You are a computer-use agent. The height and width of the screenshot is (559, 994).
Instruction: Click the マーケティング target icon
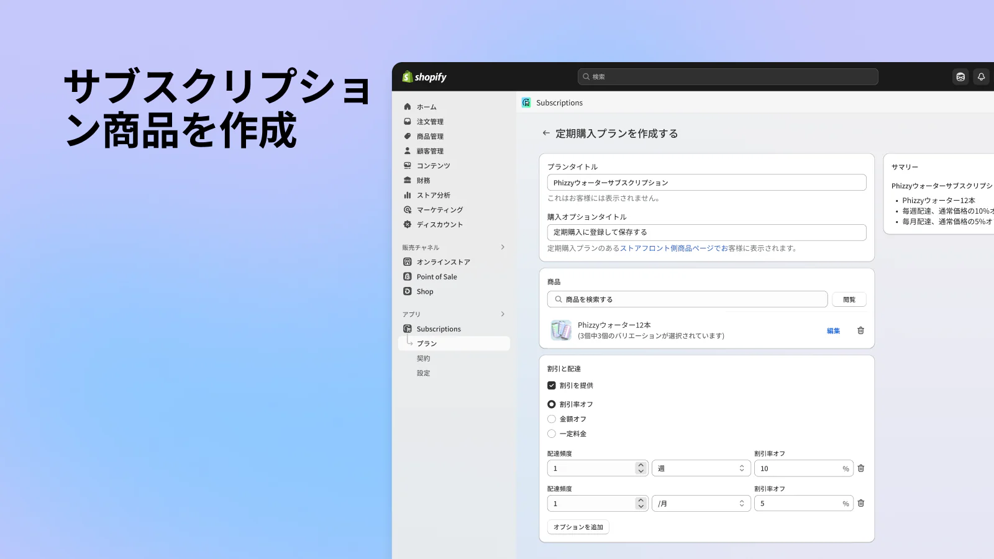click(x=408, y=210)
